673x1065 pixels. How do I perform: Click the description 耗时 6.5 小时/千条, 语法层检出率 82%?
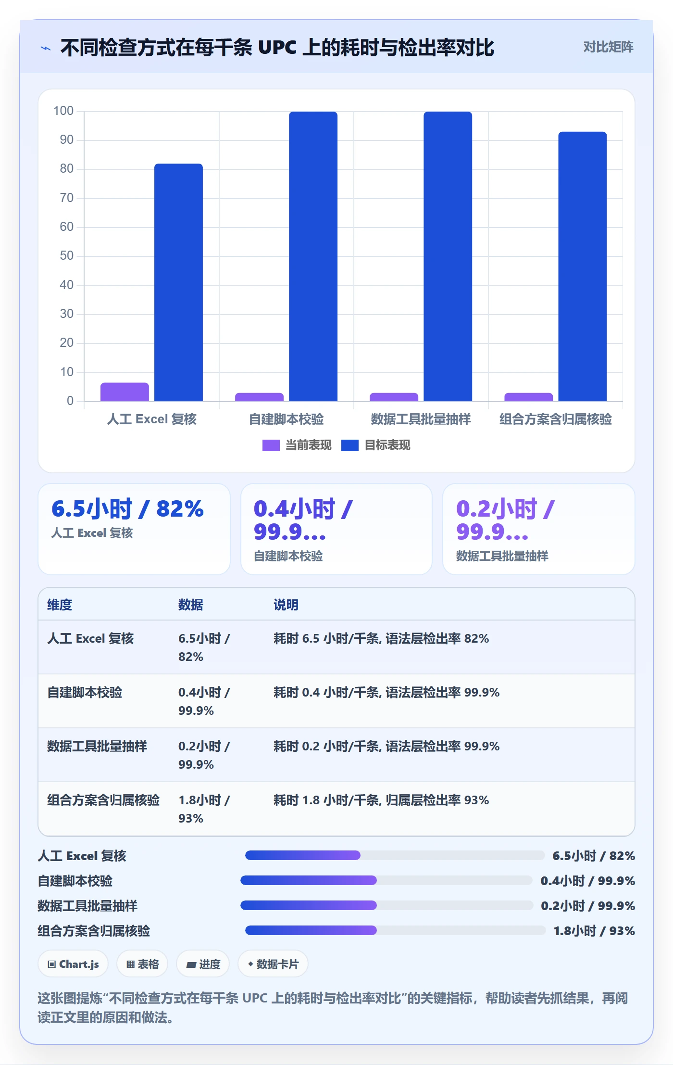coord(381,638)
